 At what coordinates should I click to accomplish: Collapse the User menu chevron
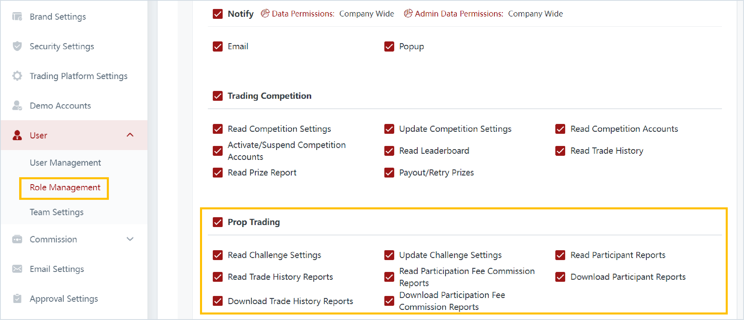[130, 135]
